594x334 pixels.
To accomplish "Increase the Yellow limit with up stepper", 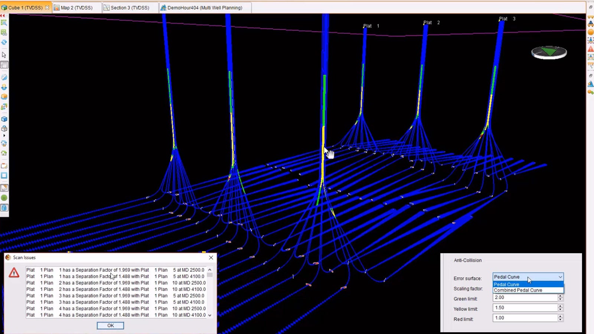I will tap(561, 306).
